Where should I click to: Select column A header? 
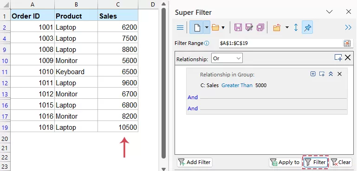tap(32, 5)
